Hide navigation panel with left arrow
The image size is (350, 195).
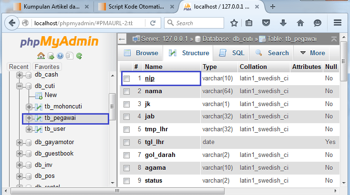122,39
